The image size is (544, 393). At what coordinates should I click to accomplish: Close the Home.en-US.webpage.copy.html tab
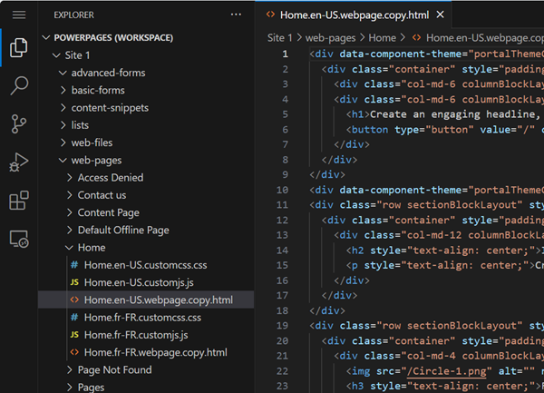tap(441, 15)
